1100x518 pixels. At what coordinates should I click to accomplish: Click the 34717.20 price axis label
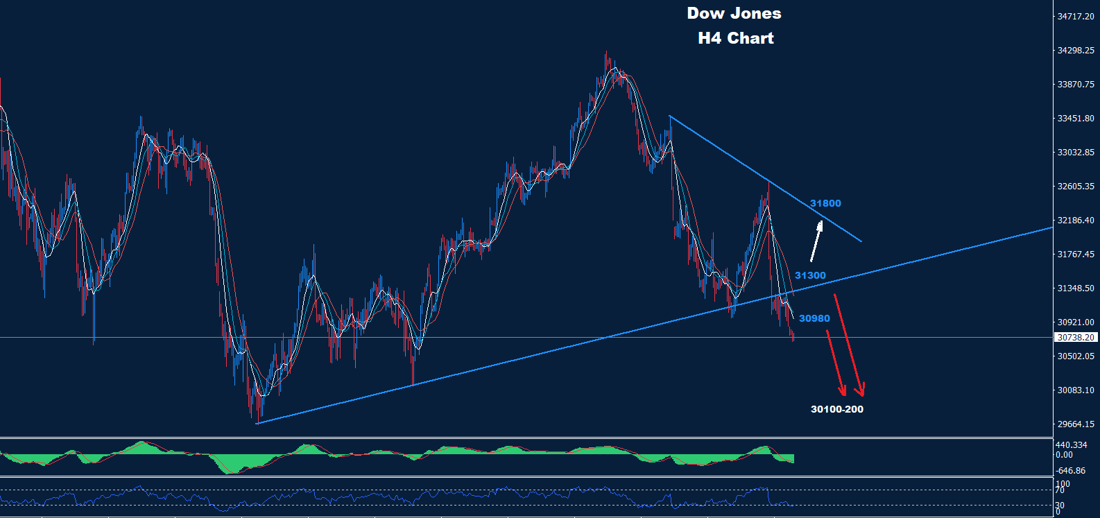[x=1076, y=16]
